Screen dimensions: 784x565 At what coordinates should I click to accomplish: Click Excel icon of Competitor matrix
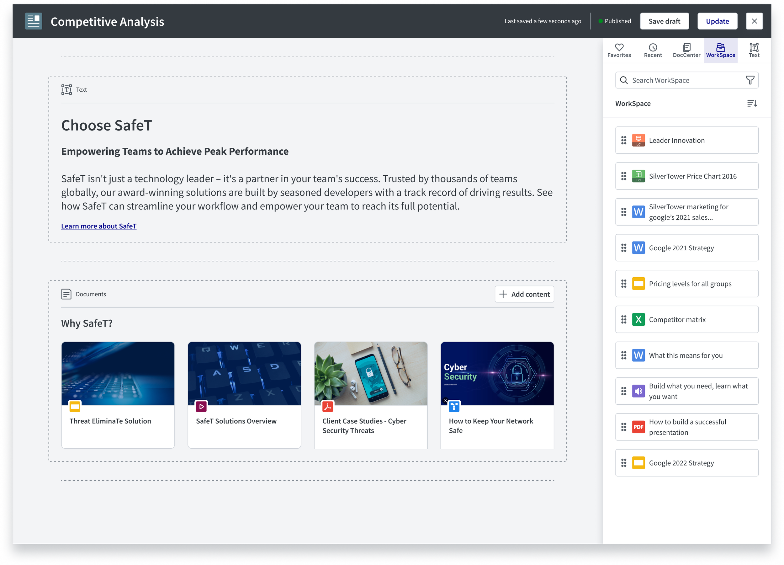pos(638,319)
